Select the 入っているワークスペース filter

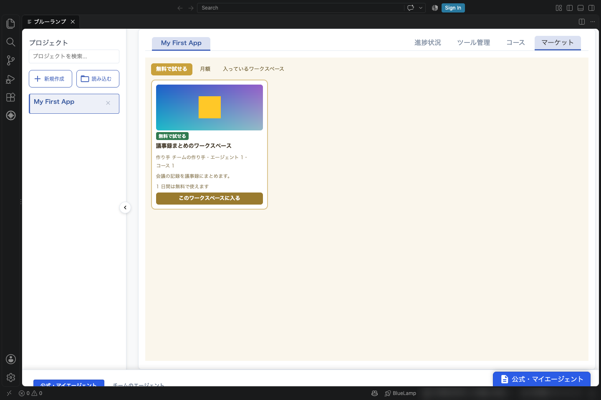coord(253,69)
